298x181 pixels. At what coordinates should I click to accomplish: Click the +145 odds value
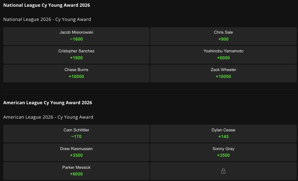pos(223,137)
